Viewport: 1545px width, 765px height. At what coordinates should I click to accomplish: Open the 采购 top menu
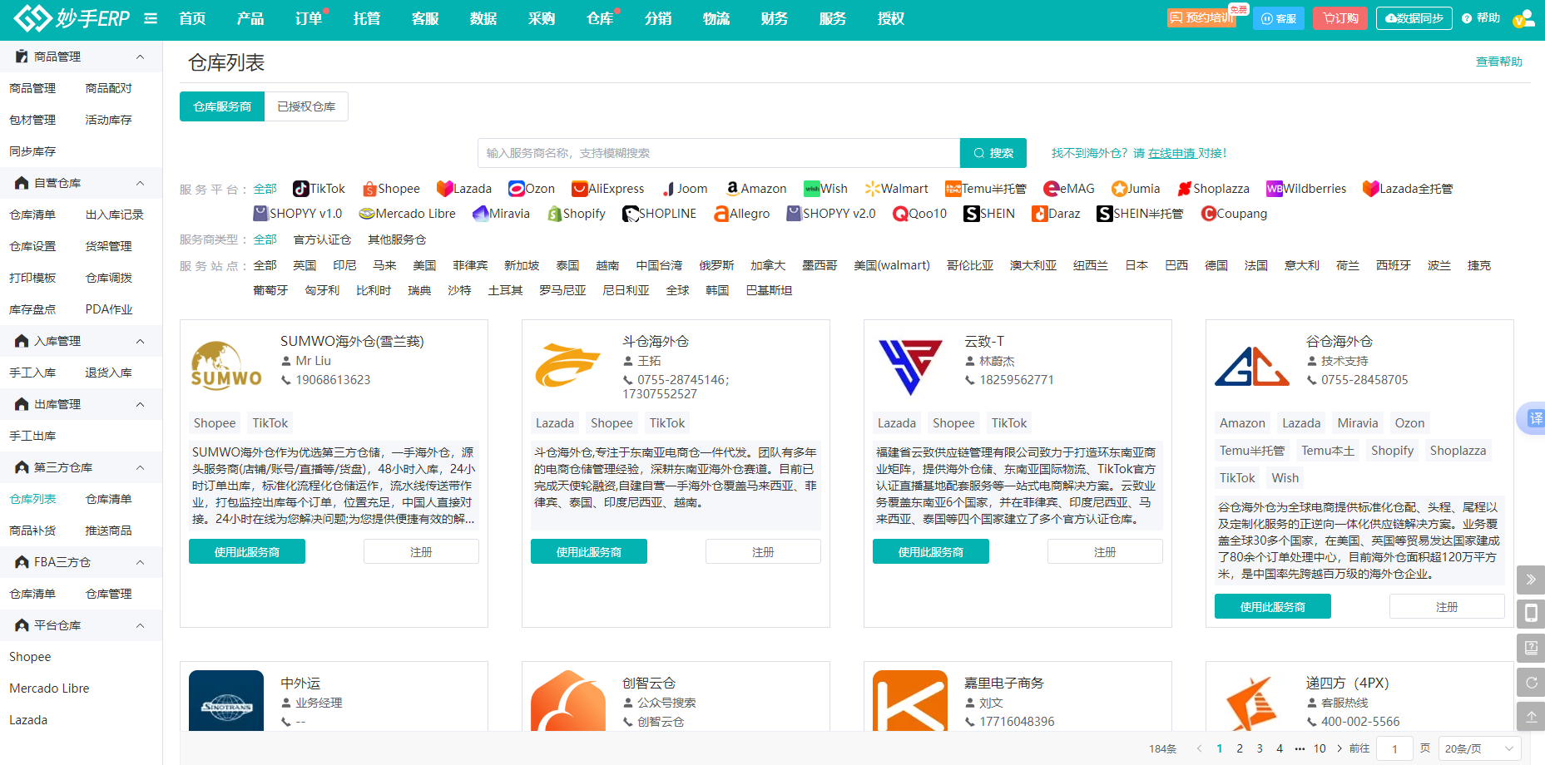click(542, 18)
